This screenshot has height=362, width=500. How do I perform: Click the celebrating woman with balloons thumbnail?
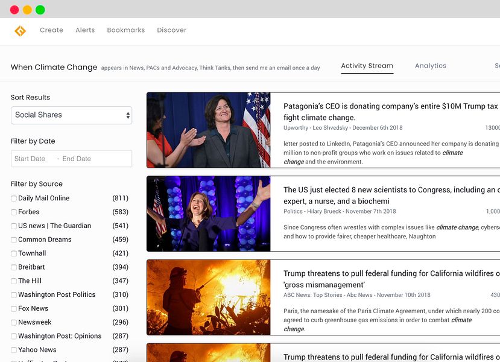pos(209,214)
